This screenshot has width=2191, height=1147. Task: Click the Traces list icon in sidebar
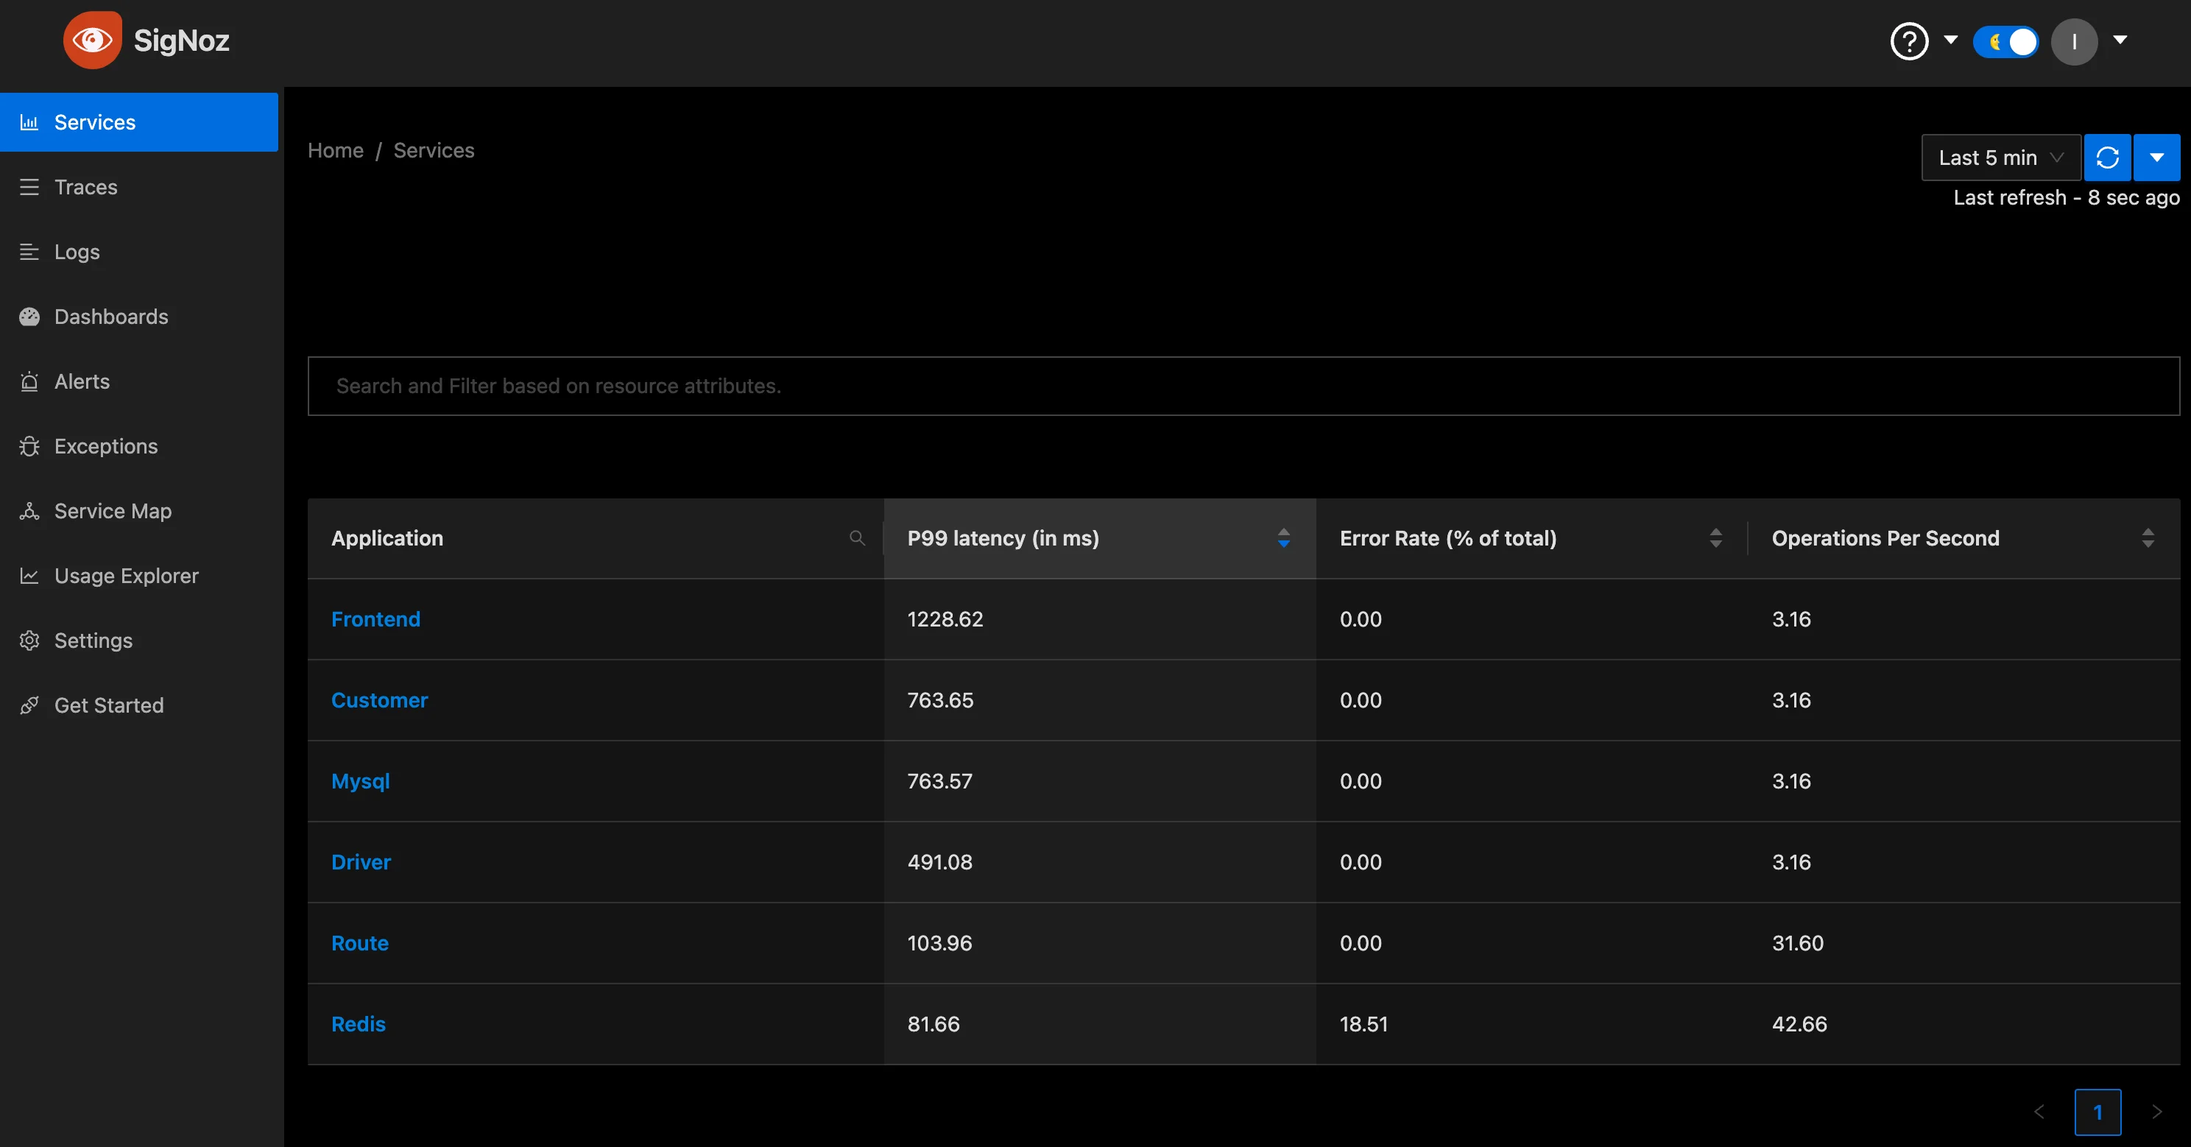point(29,187)
